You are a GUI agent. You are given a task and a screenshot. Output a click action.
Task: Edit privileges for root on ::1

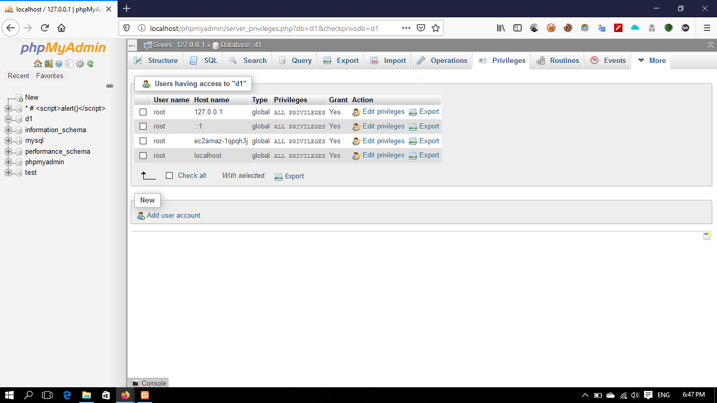(x=383, y=126)
